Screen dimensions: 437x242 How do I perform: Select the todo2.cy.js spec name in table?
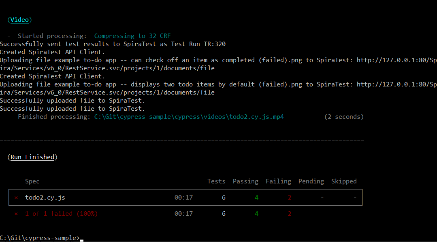point(45,198)
